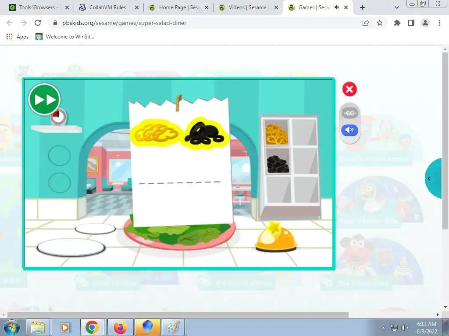
Task: Close the CollabVM Rules tab
Action: tap(137, 7)
